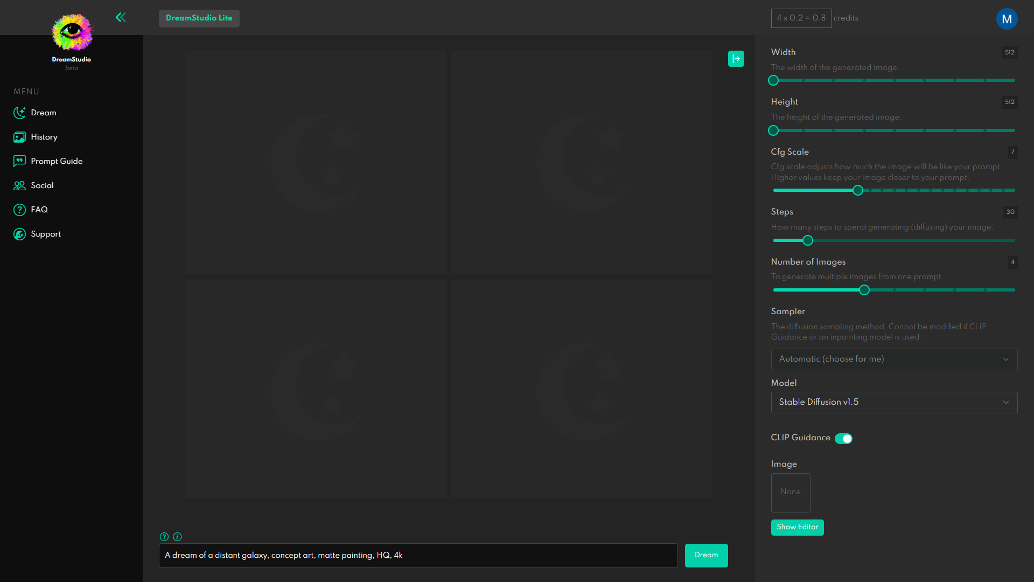
Task: Click the info icon above prompt
Action: click(177, 537)
